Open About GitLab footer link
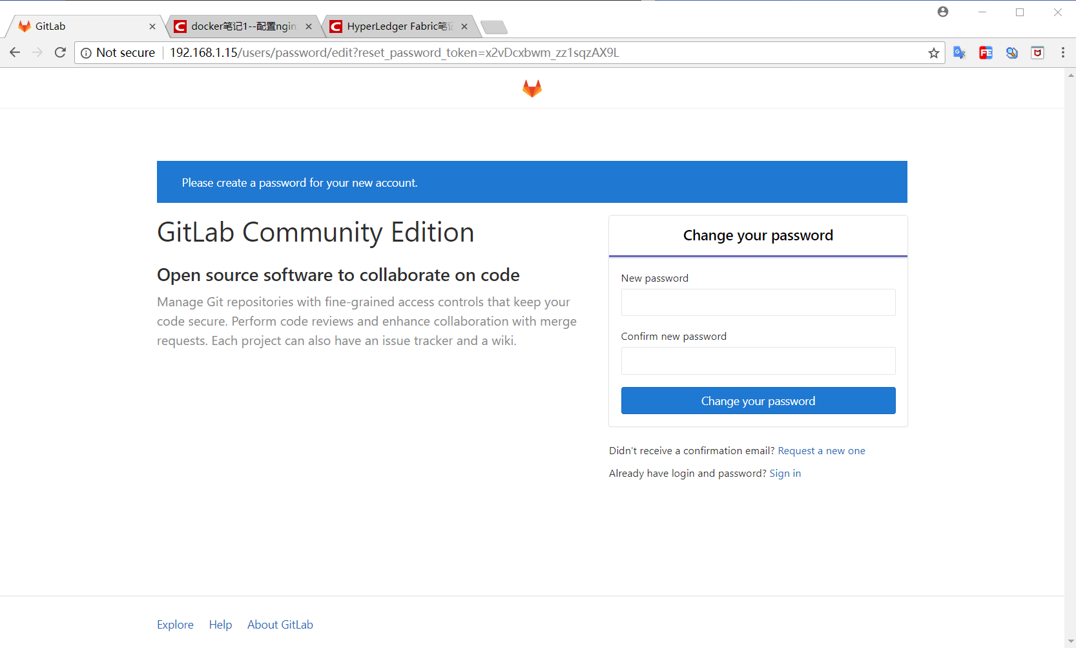This screenshot has height=648, width=1076. 280,625
